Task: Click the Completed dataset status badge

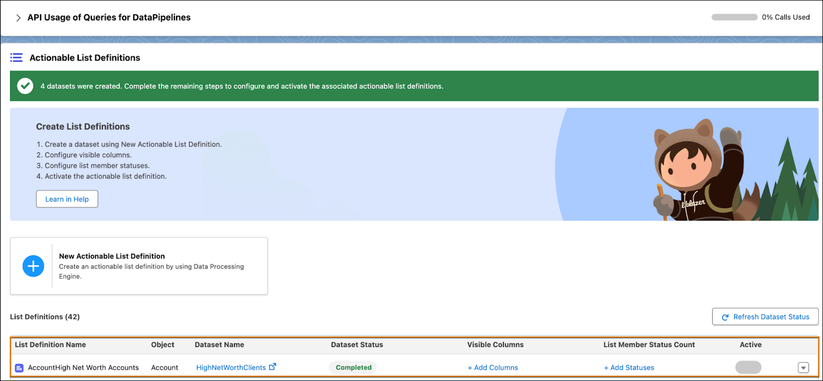Action: (354, 367)
